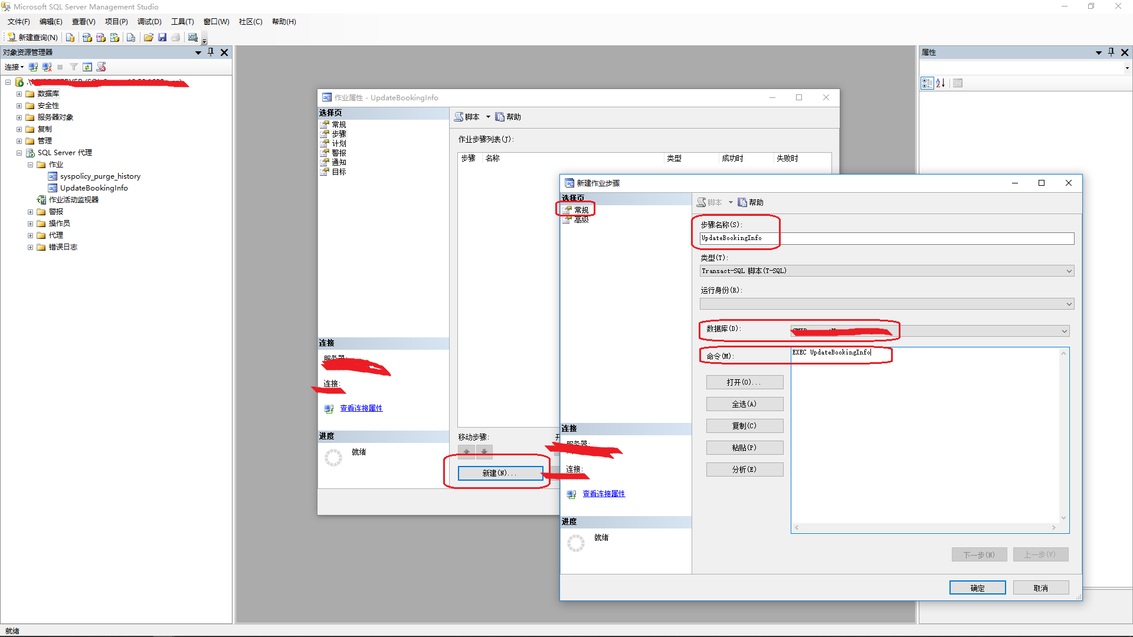Open the 工具(T) menu
The image size is (1133, 637).
[182, 22]
